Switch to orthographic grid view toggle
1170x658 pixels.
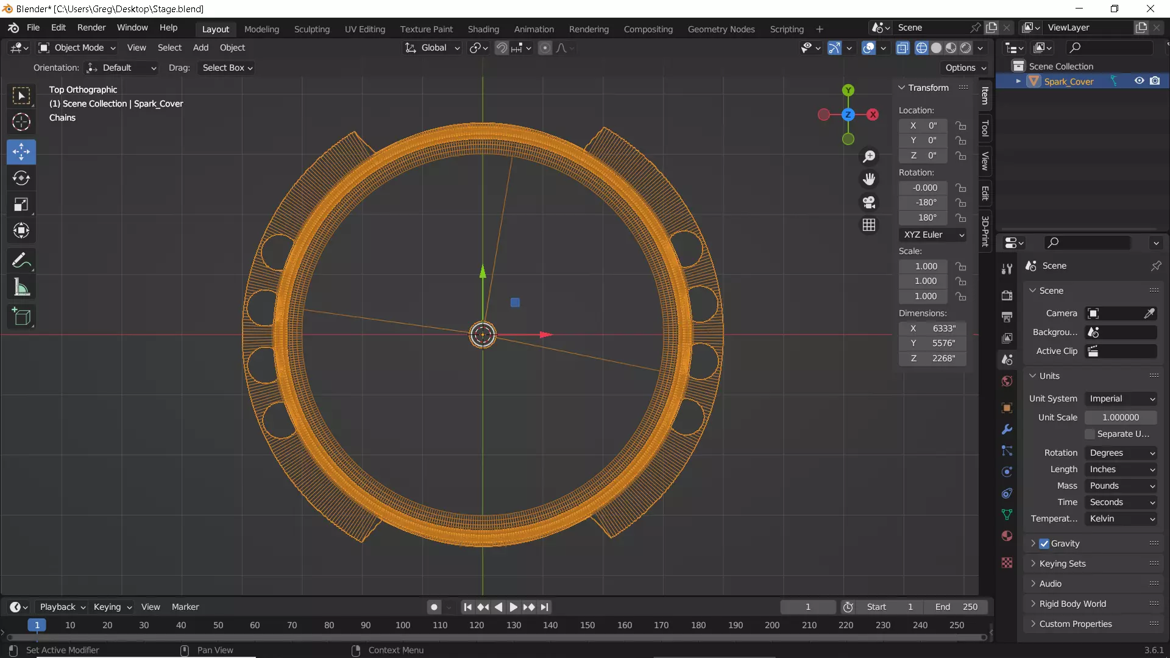869,225
